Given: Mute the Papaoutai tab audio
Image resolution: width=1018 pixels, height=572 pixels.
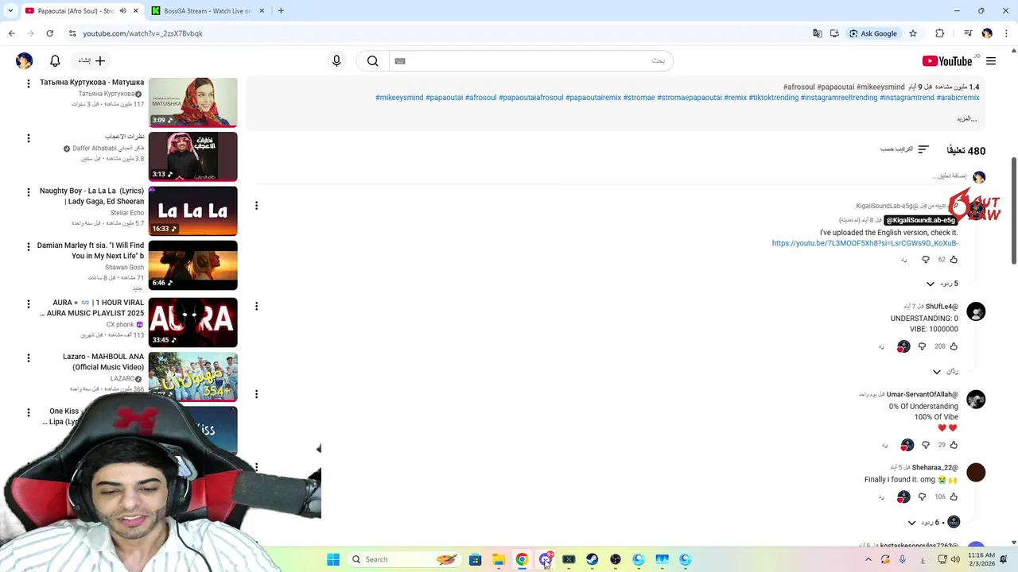Looking at the screenshot, I should point(122,11).
